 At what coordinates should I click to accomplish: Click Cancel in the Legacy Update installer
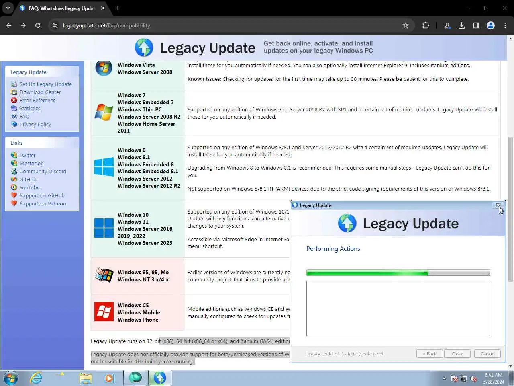(487, 354)
